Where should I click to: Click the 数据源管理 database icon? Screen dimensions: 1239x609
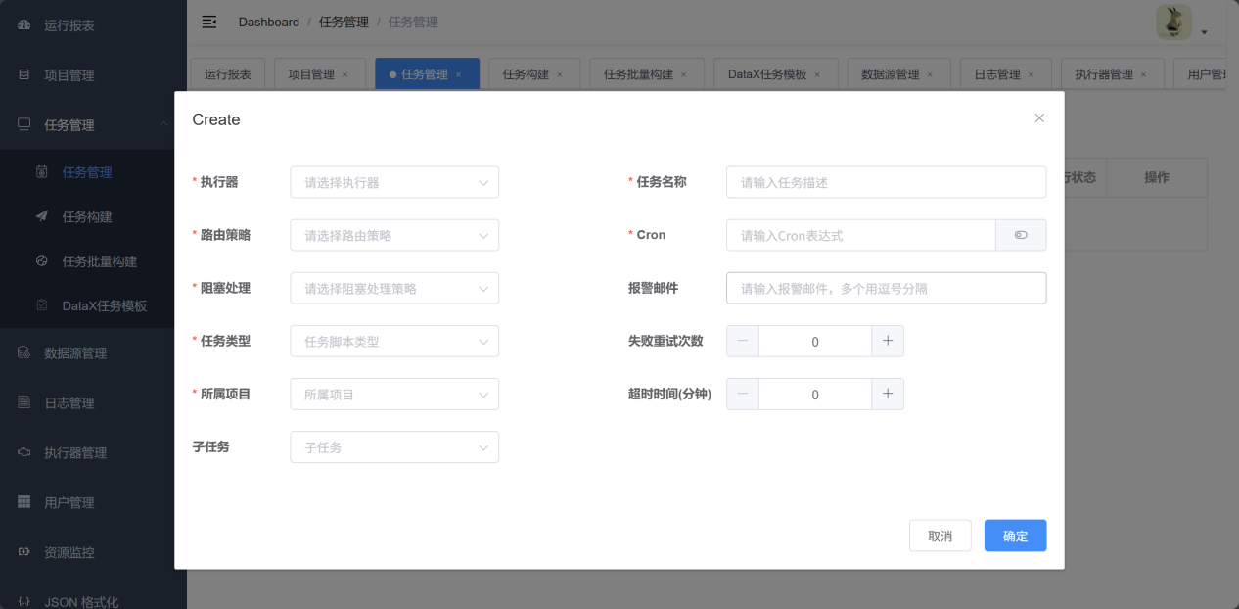(24, 352)
